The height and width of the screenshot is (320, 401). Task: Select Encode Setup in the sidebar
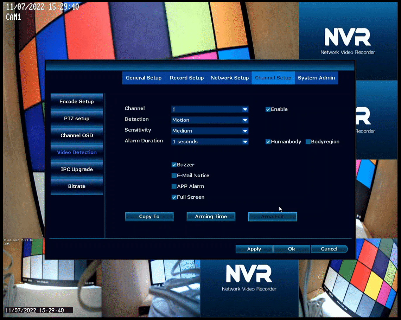[77, 102]
